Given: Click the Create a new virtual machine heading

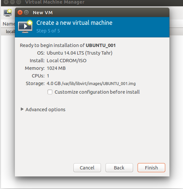Looking at the screenshot, I should point(74,23).
